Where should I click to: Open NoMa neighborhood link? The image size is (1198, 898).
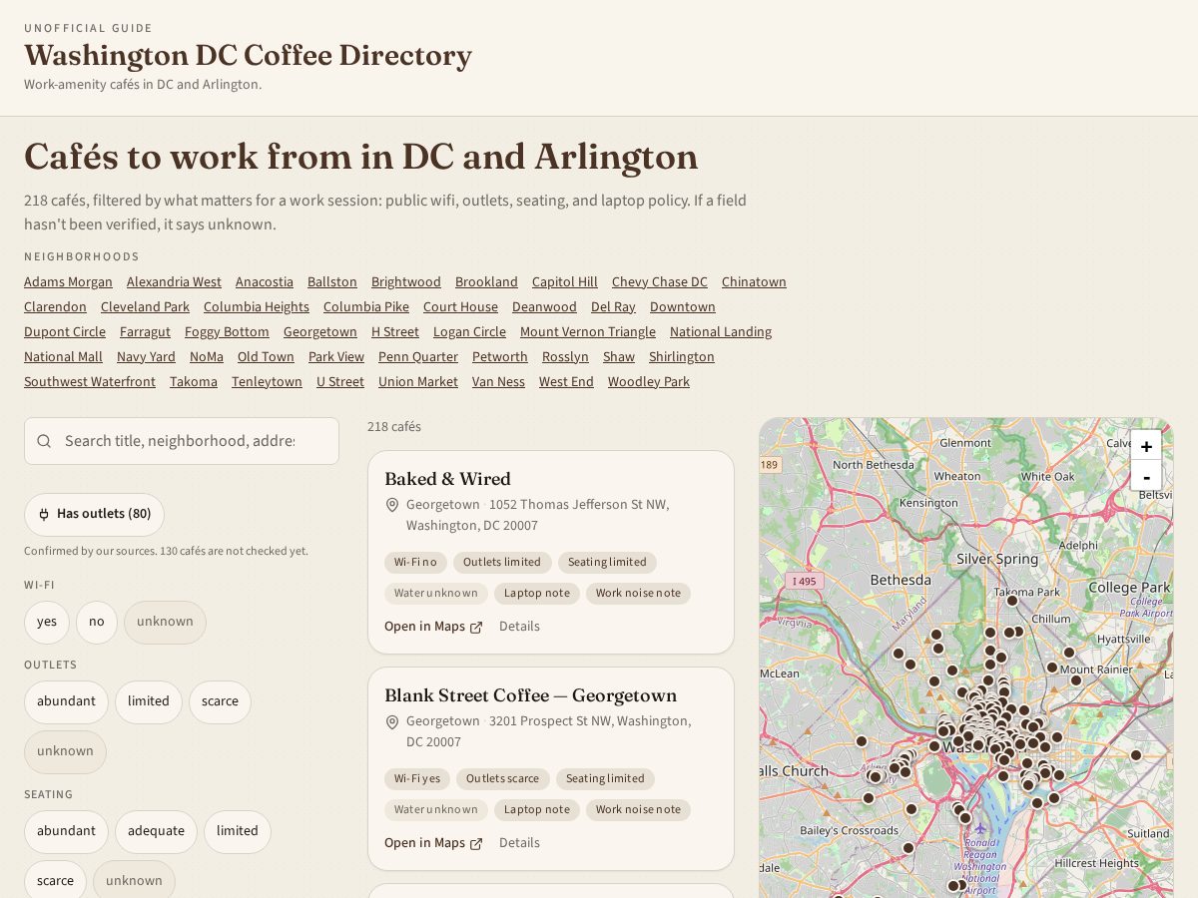(207, 357)
